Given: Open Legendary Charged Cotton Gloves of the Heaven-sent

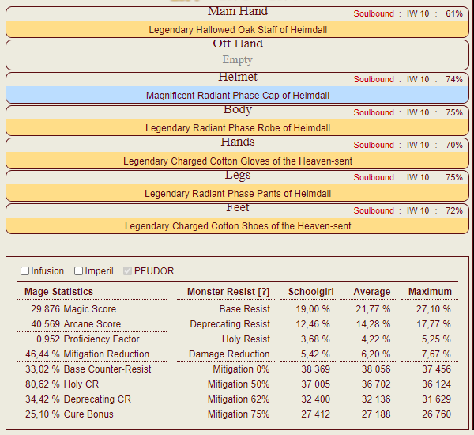Looking at the screenshot, I should click(238, 161).
